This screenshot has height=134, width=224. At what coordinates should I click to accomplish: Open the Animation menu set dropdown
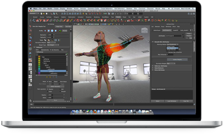click(34, 13)
